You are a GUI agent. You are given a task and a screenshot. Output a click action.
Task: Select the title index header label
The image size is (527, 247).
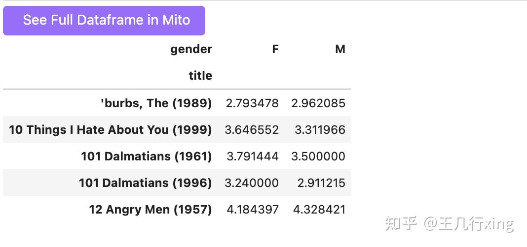coord(200,76)
